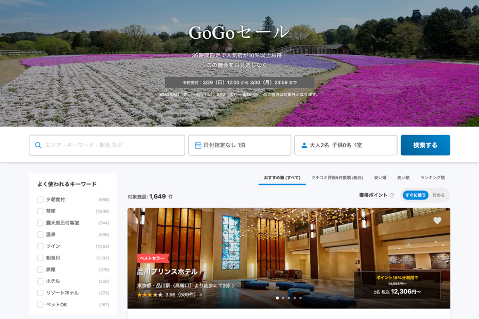The image size is (479, 319).
Task: Open the guests selector 大人2名 子供0名 1室
Action: (345, 145)
